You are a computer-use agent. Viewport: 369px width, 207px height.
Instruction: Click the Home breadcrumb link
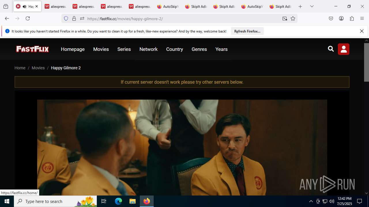pos(20,68)
